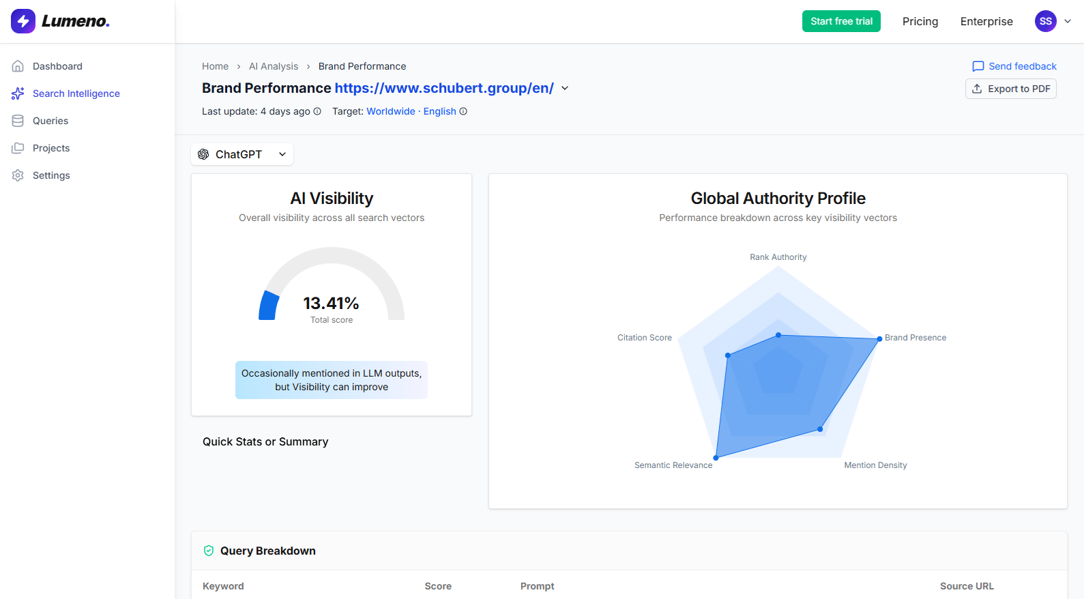Open the Pricing page
Image resolution: width=1084 pixels, height=599 pixels.
coord(920,21)
